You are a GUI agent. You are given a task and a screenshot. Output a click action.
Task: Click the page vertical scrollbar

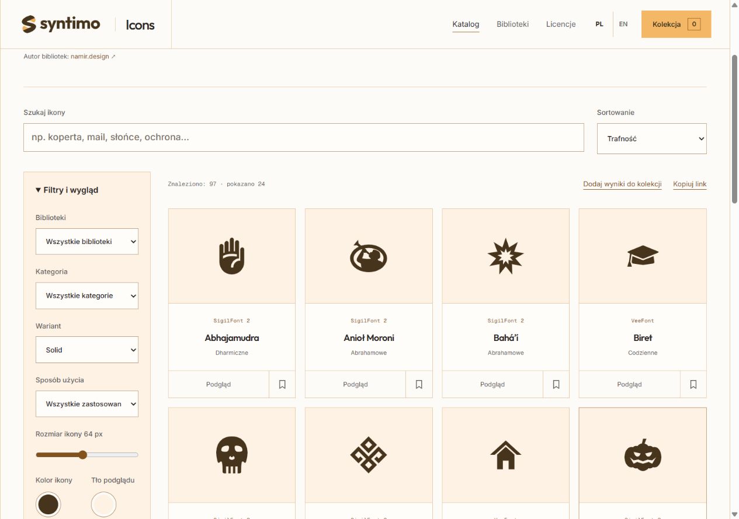pos(735,128)
